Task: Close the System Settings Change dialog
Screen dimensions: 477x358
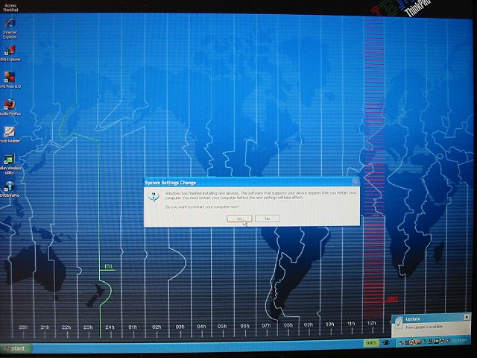Action: click(x=355, y=182)
